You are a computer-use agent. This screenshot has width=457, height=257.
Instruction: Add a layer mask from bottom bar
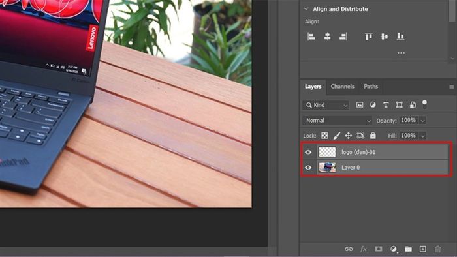coord(378,249)
